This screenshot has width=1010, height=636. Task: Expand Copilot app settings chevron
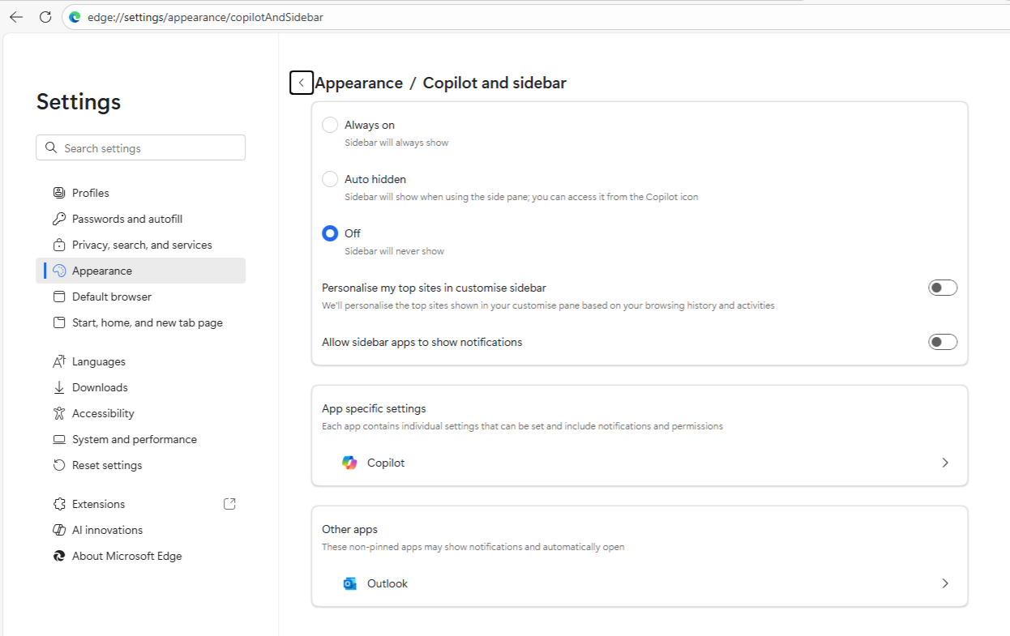click(x=945, y=463)
